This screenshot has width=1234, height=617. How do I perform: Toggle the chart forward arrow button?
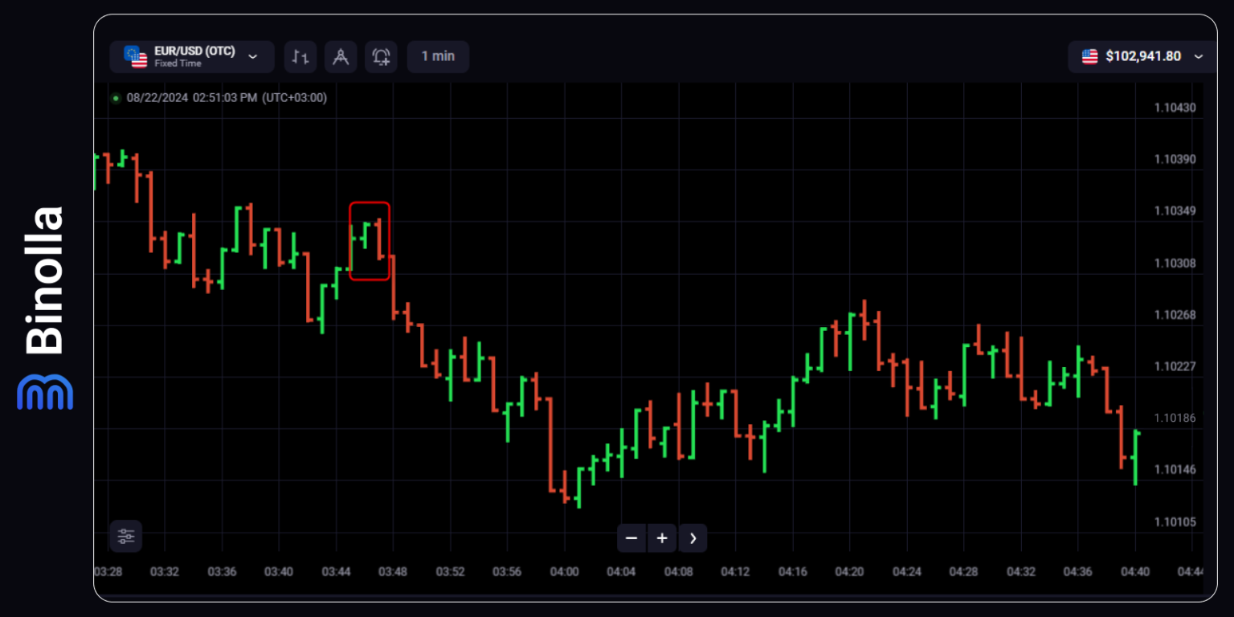coord(693,537)
